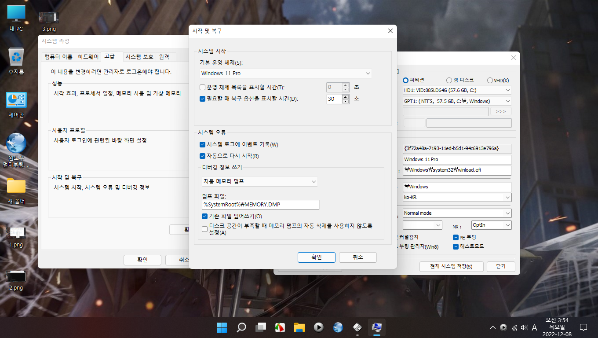Click the 닫기 button in boot tool
The width and height of the screenshot is (598, 338).
click(x=501, y=267)
